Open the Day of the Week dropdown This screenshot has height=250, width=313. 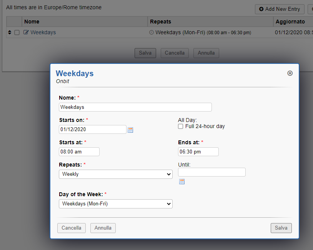click(116, 204)
